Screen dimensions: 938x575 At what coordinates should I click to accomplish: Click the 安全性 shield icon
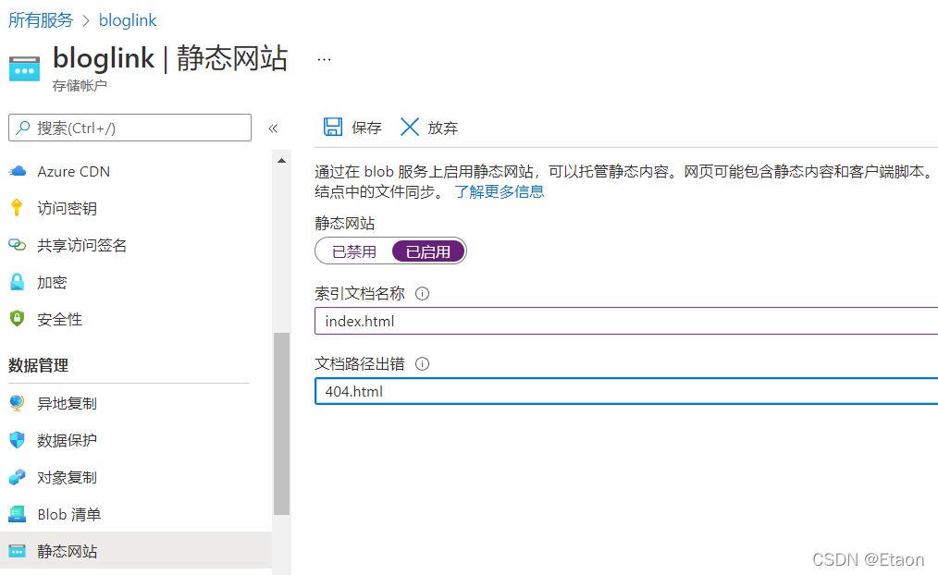[18, 319]
